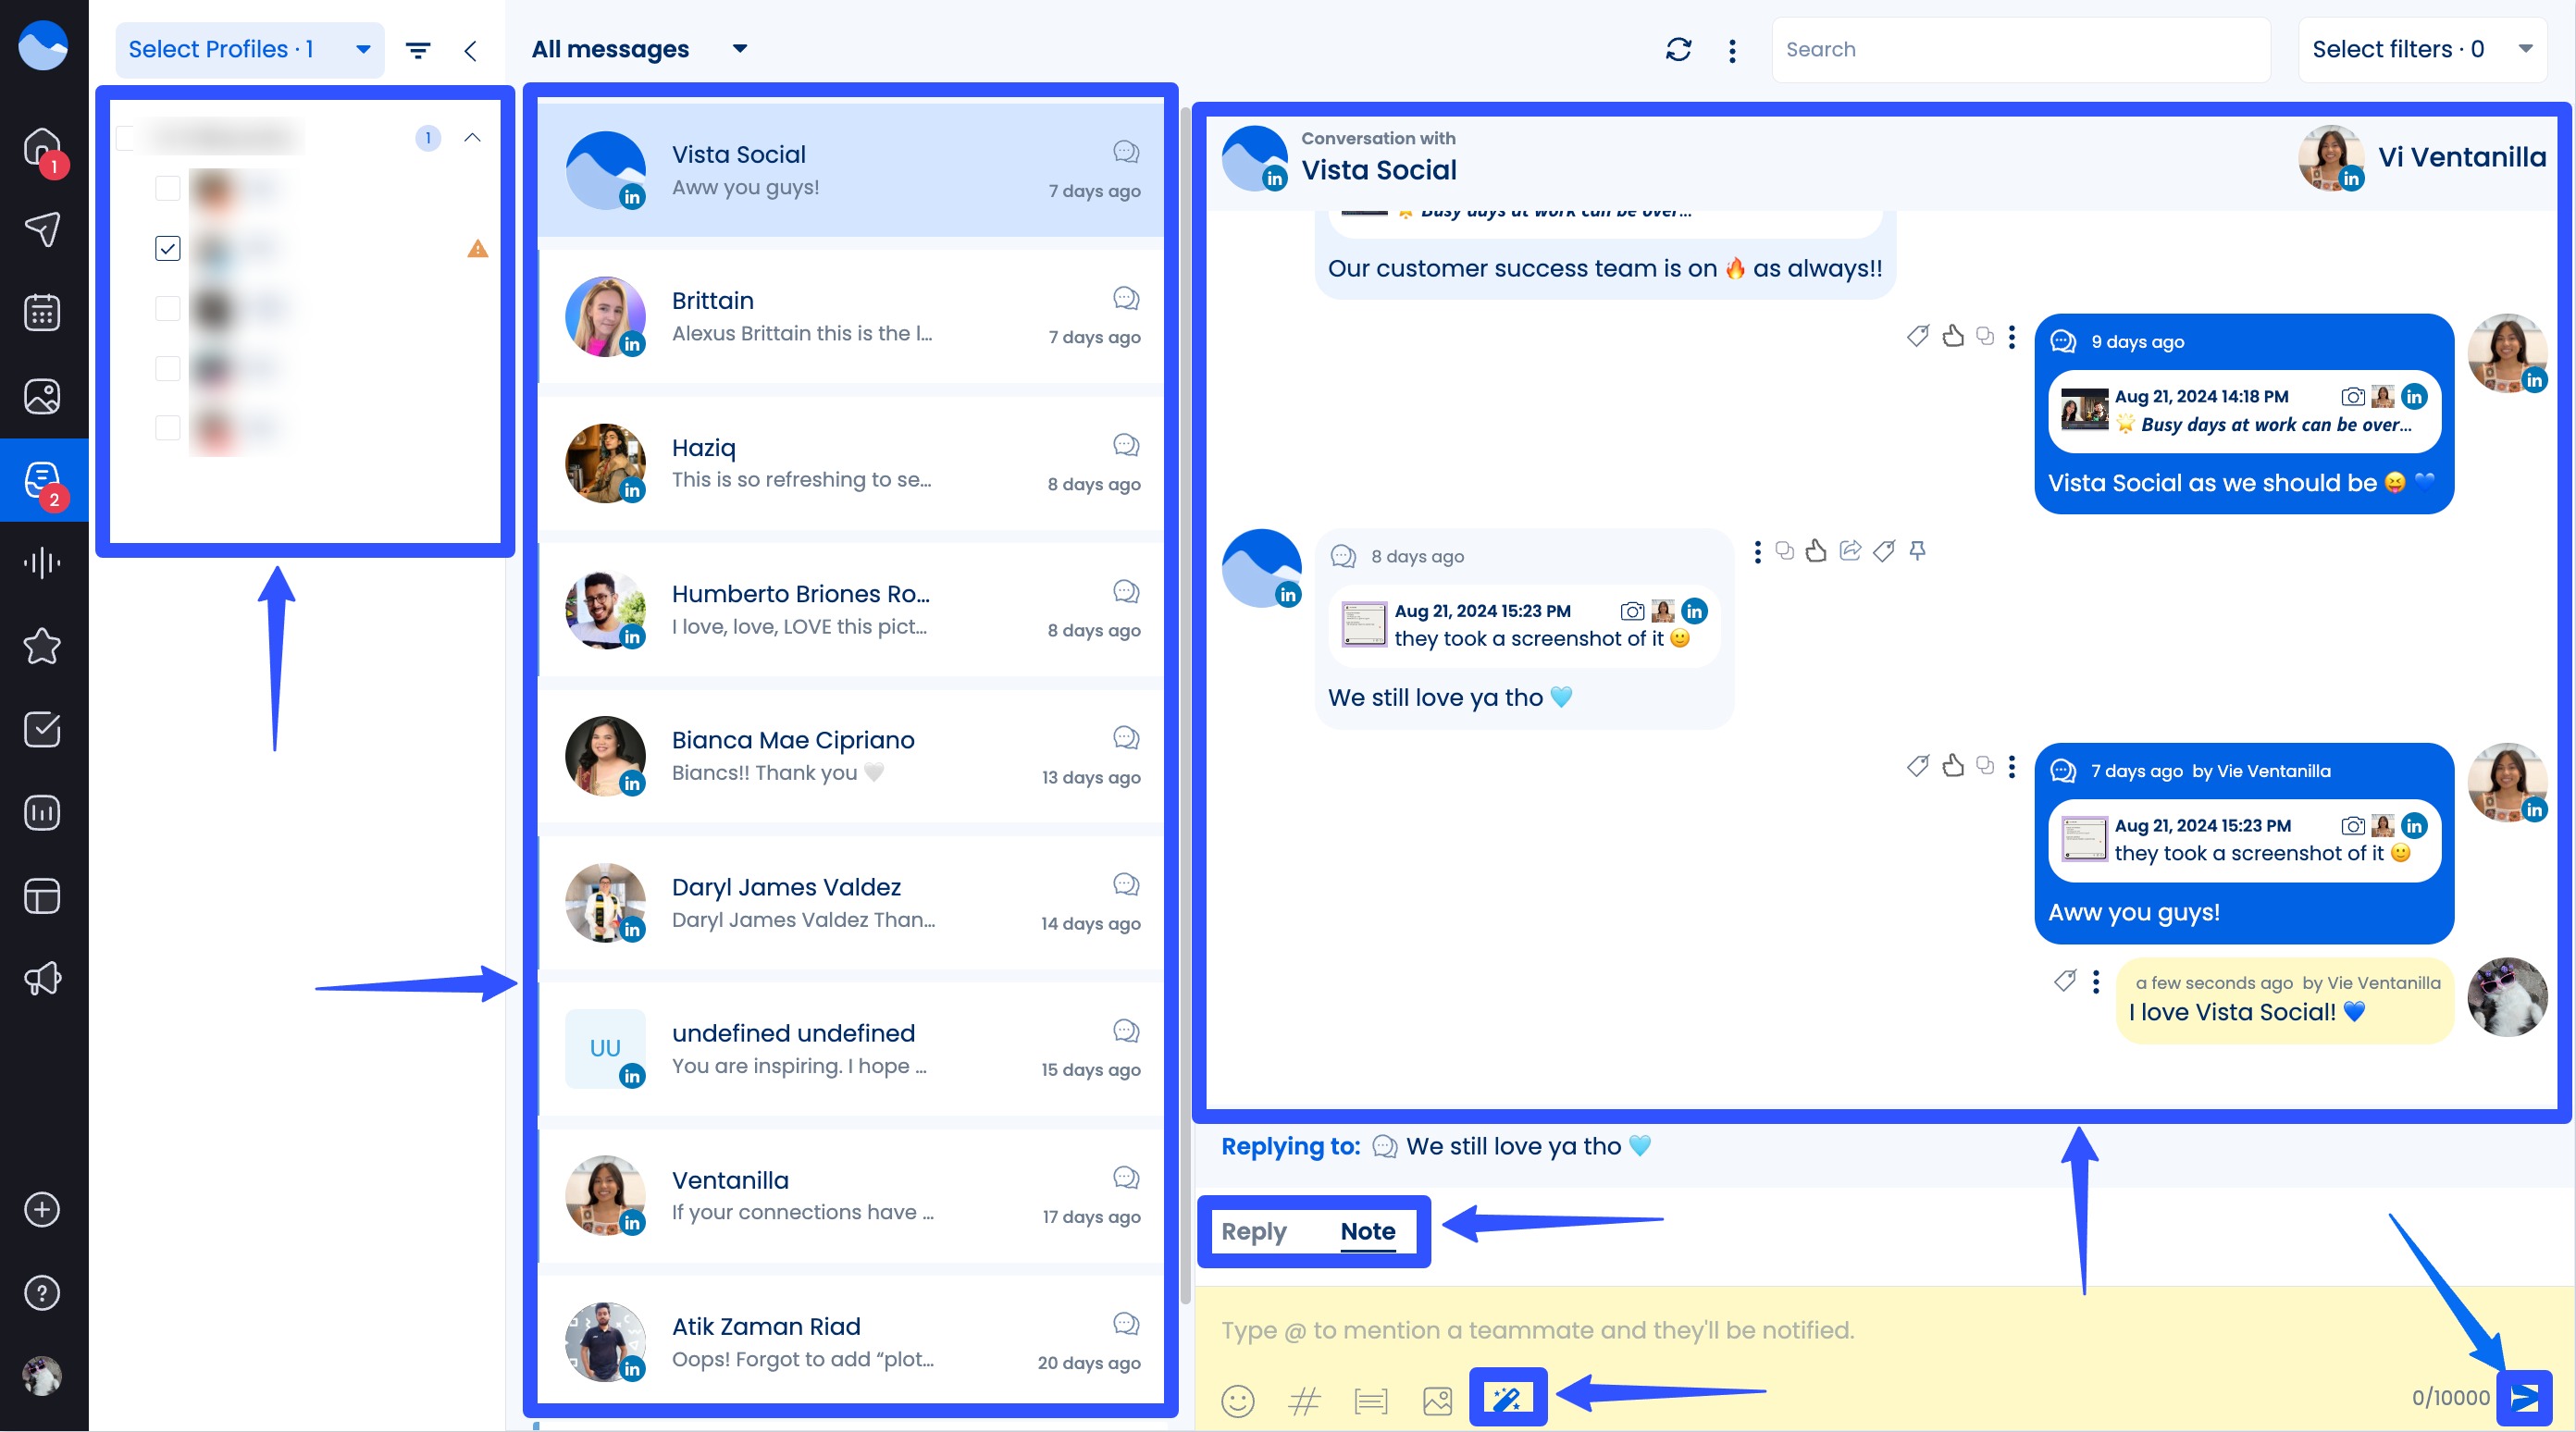2576x1432 pixels.
Task: Open the Reviews star icon in sidebar
Action: pyautogui.click(x=41, y=647)
